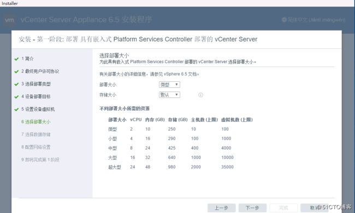The image size is (355, 213).
Task: Click the globe language icon in the header
Action: tap(284, 20)
